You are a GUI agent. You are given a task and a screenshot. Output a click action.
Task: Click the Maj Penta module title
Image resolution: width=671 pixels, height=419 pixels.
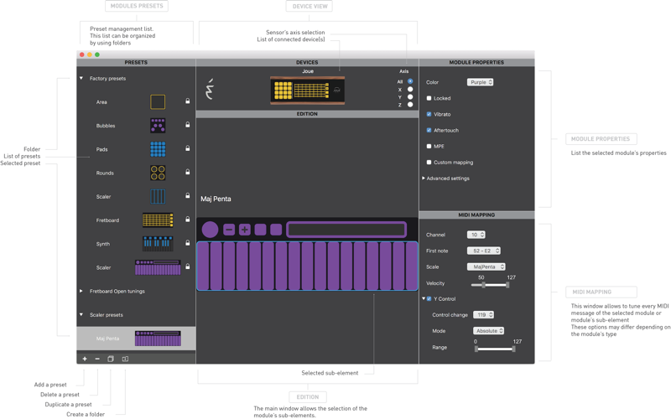click(x=216, y=199)
